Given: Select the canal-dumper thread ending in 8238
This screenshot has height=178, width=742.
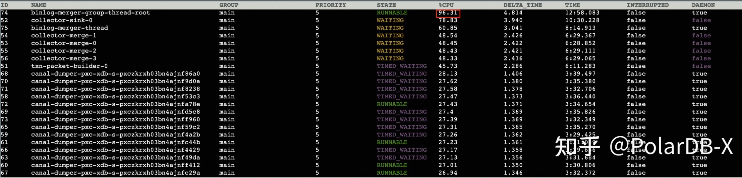Looking at the screenshot, I should [x=116, y=89].
